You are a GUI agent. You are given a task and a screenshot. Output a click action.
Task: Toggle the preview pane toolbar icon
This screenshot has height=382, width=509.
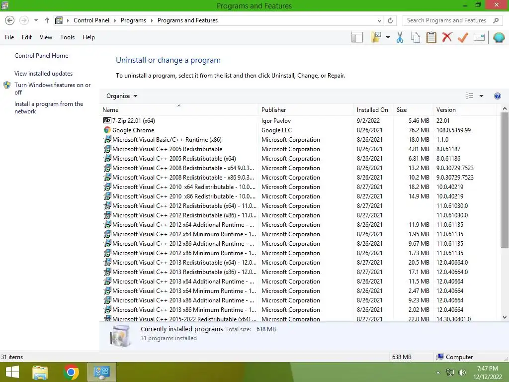pos(357,37)
